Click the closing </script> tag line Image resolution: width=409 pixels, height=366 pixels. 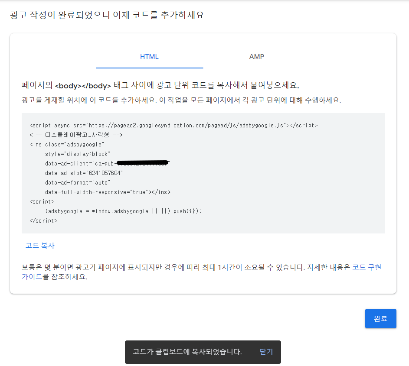click(x=43, y=220)
